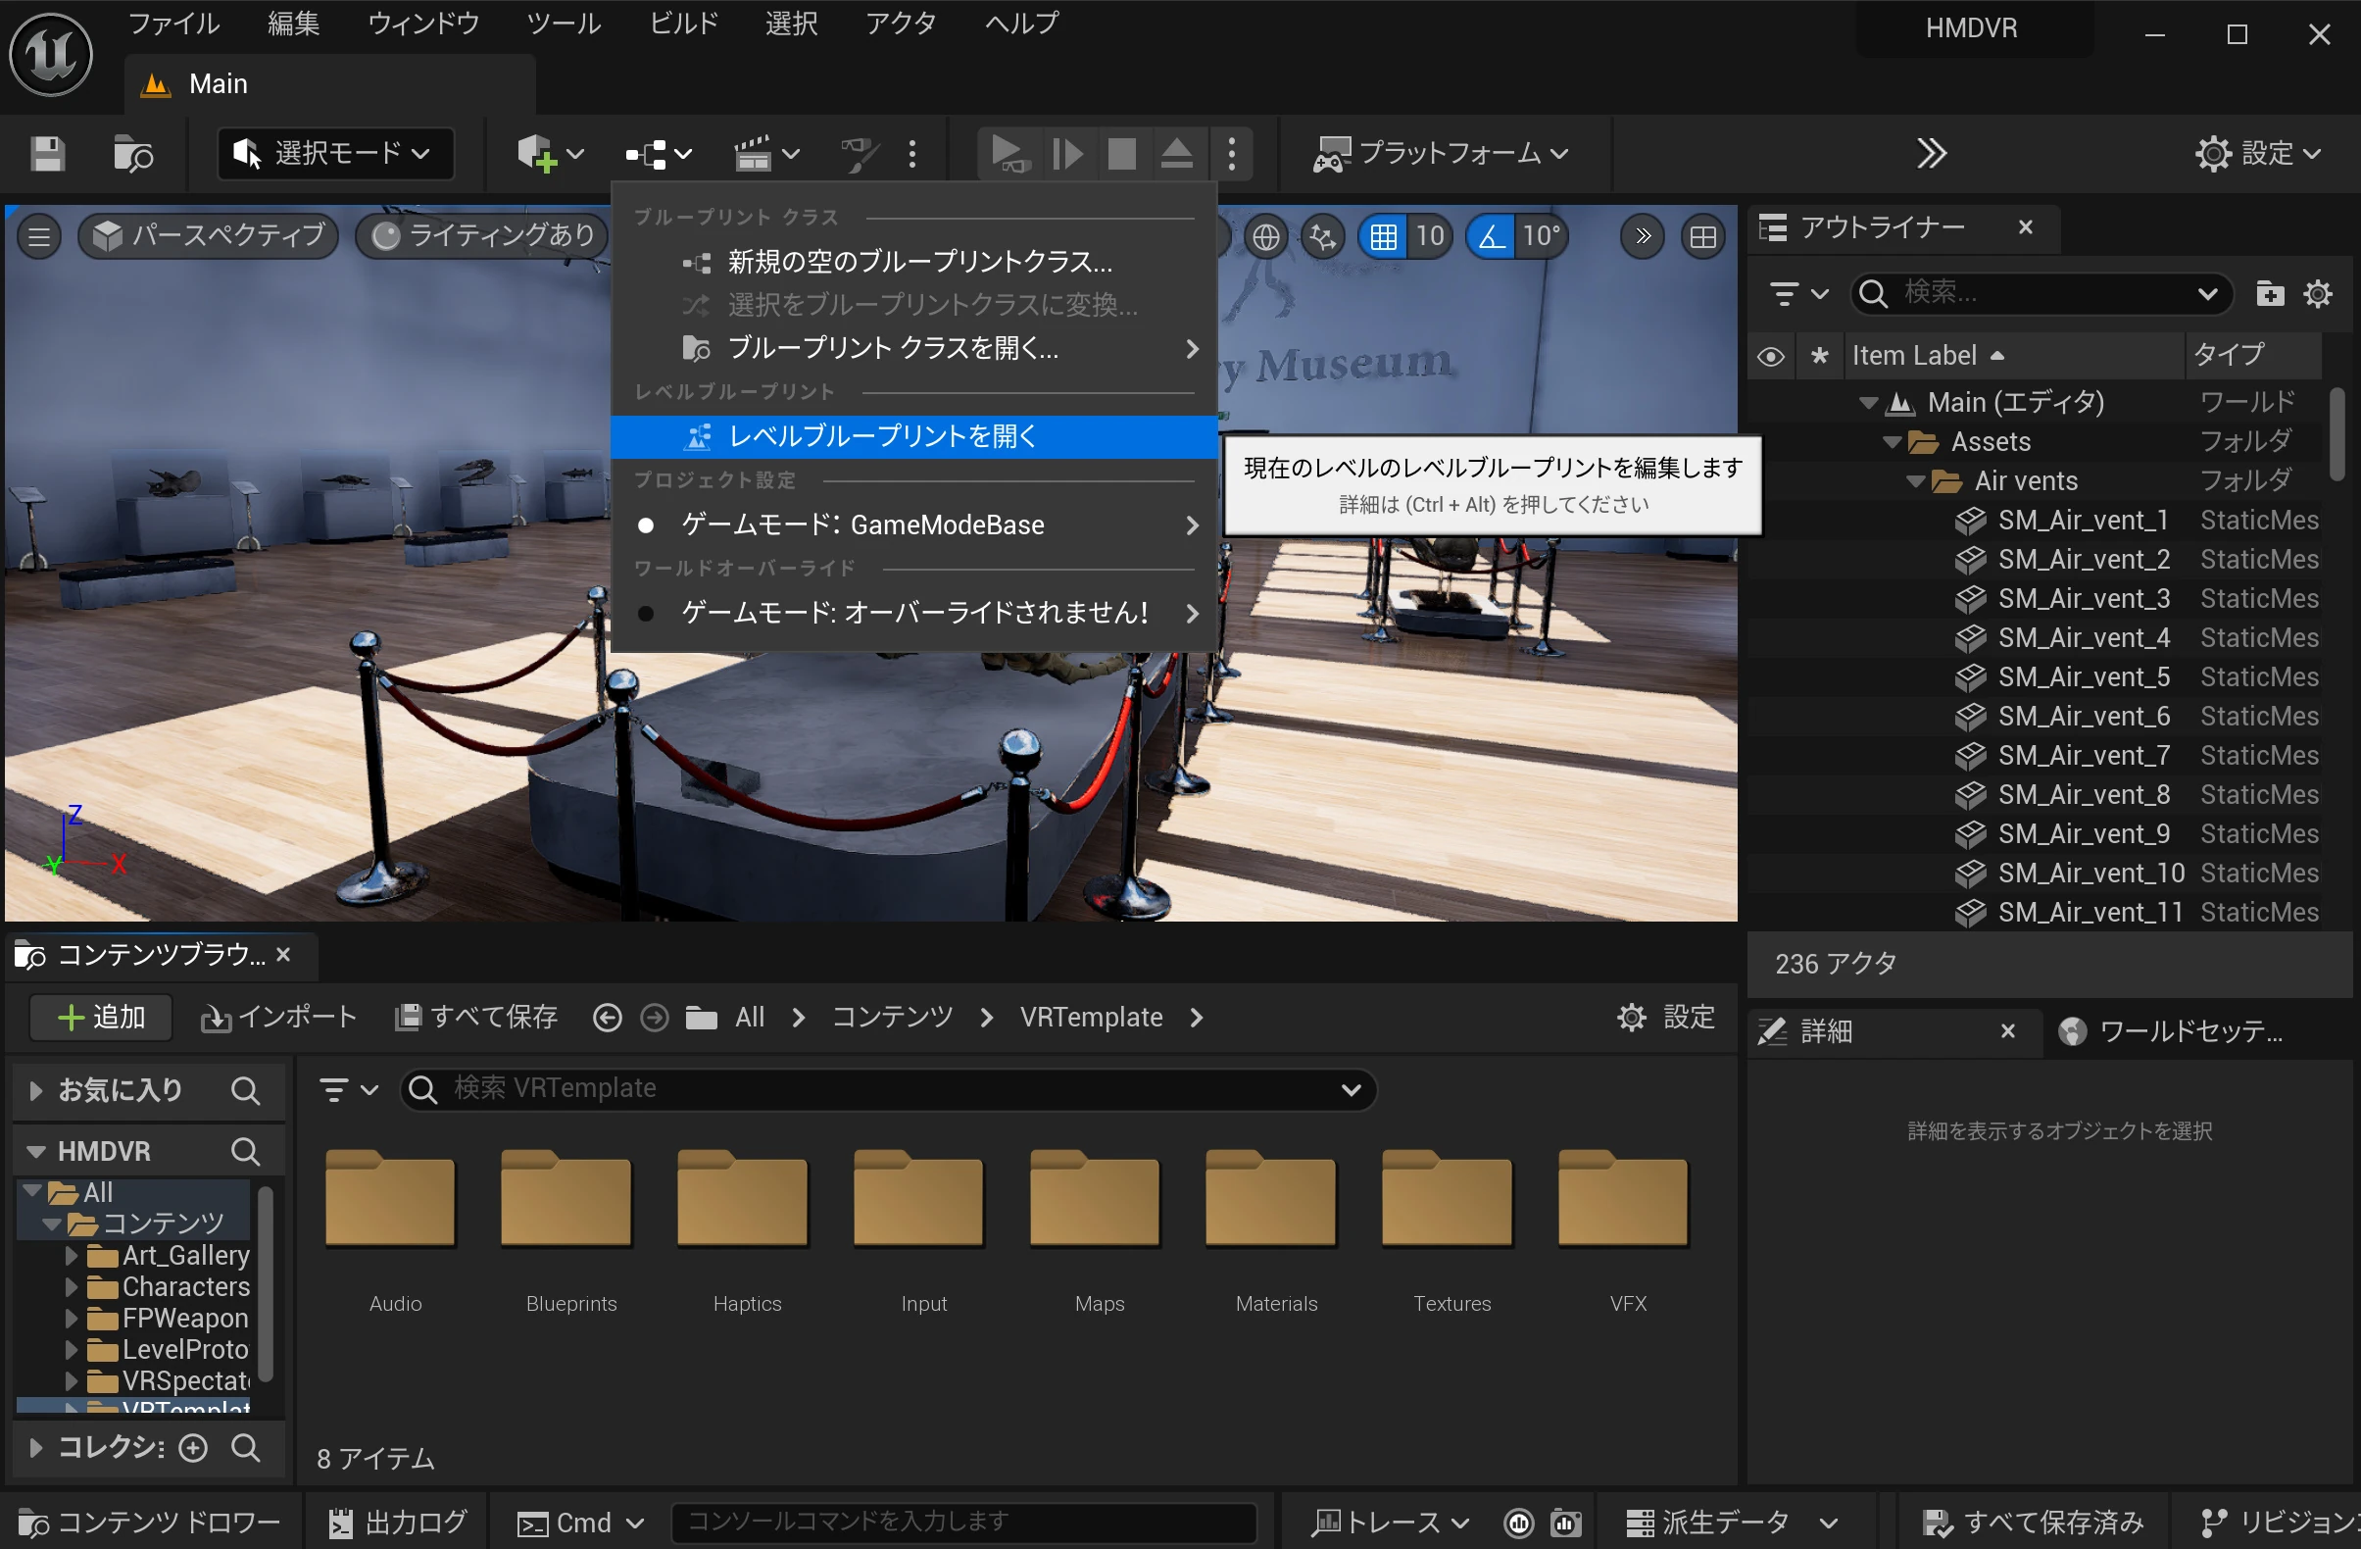Collapse the Air vents folder
The width and height of the screenshot is (2361, 1549).
[x=1916, y=481]
